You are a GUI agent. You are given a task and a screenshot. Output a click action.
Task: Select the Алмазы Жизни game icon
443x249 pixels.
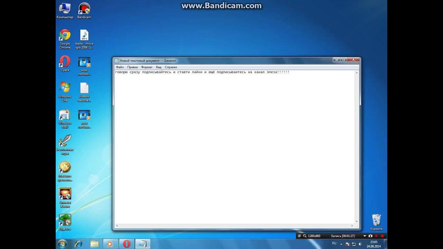(65, 197)
